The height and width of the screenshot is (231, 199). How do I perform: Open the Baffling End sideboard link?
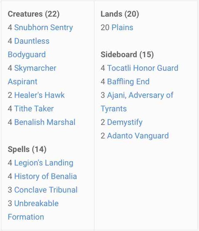tap(128, 82)
